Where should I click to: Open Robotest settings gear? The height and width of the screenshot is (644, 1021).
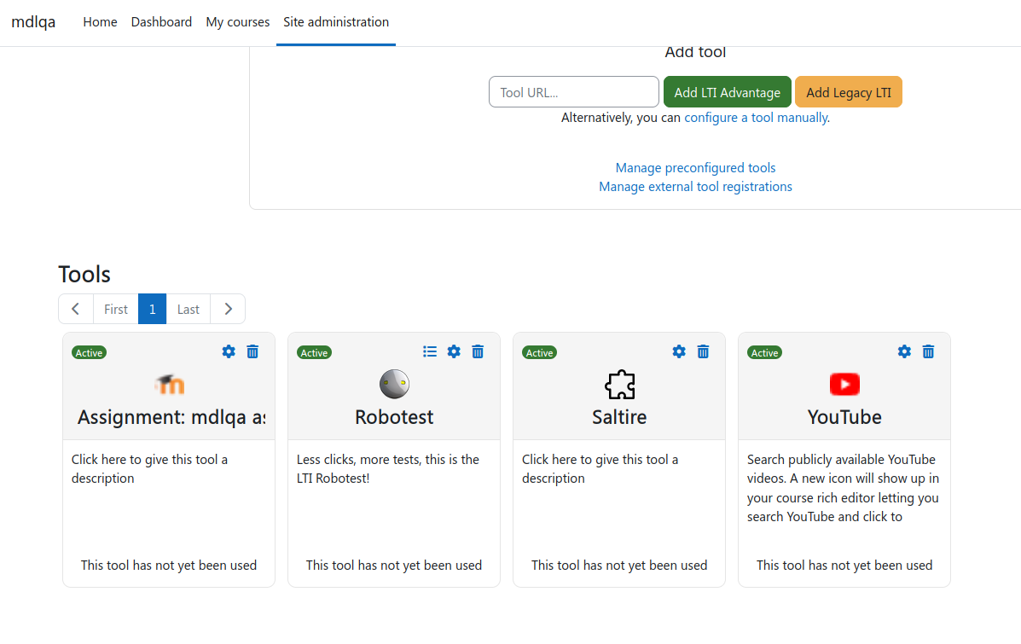[x=454, y=351]
